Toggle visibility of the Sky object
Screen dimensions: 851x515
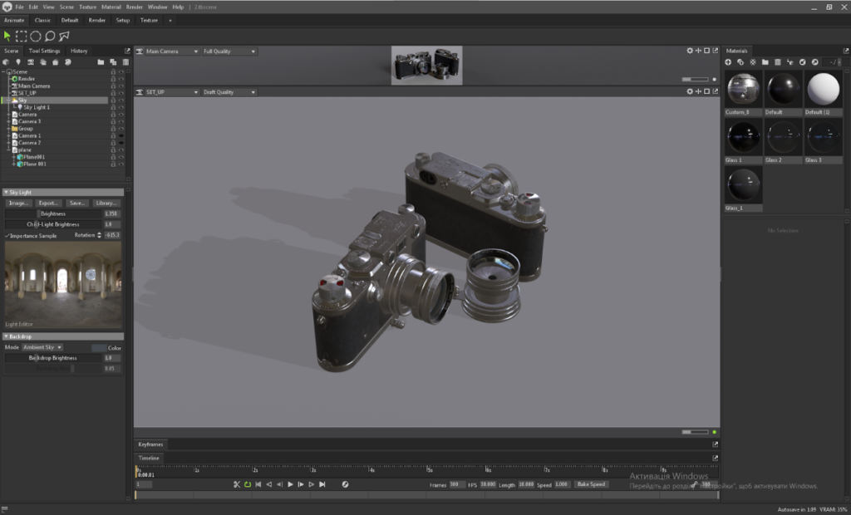point(121,100)
